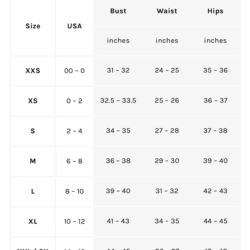Click the inches label under Waist
250x250 pixels.
[167, 40]
